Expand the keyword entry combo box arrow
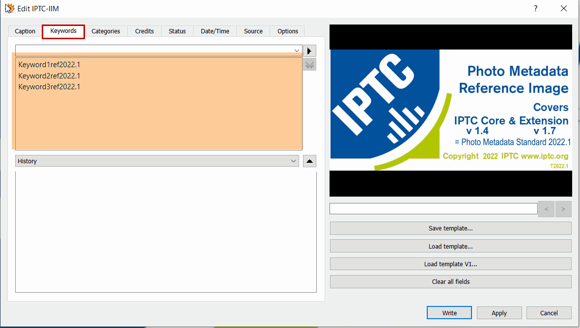Screen dimensions: 580x328 (297, 50)
